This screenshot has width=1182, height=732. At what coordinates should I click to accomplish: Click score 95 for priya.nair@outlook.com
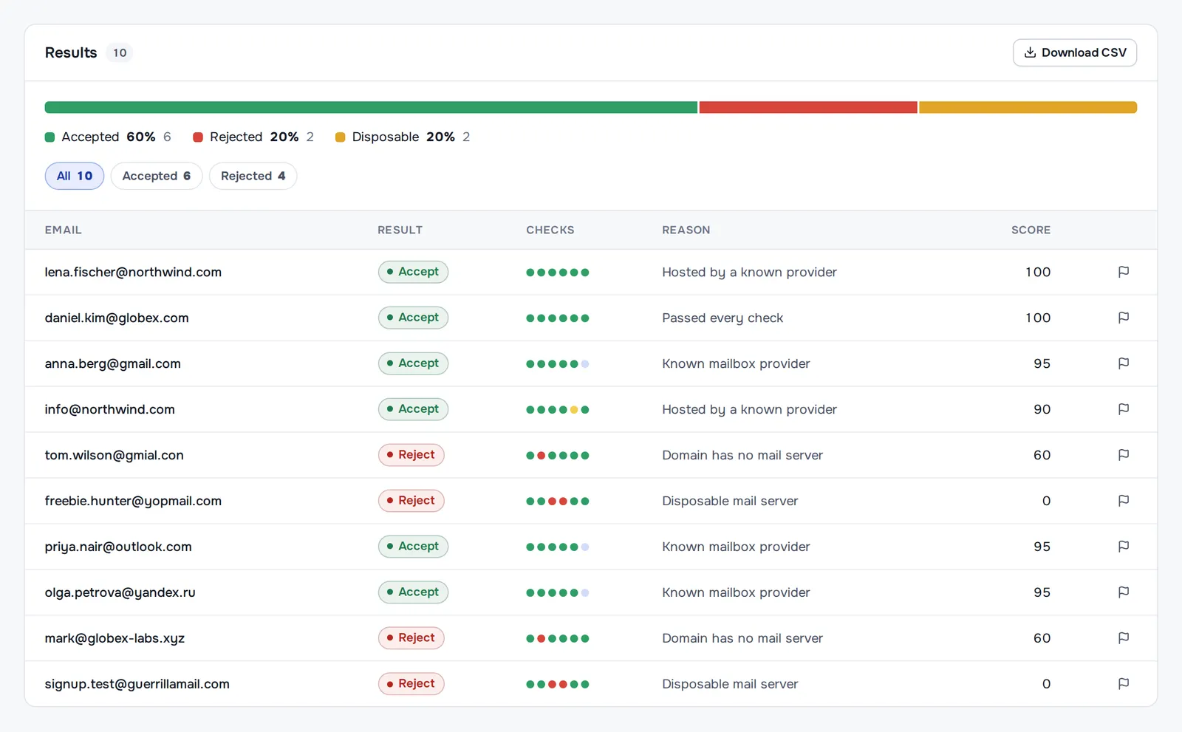(1042, 547)
